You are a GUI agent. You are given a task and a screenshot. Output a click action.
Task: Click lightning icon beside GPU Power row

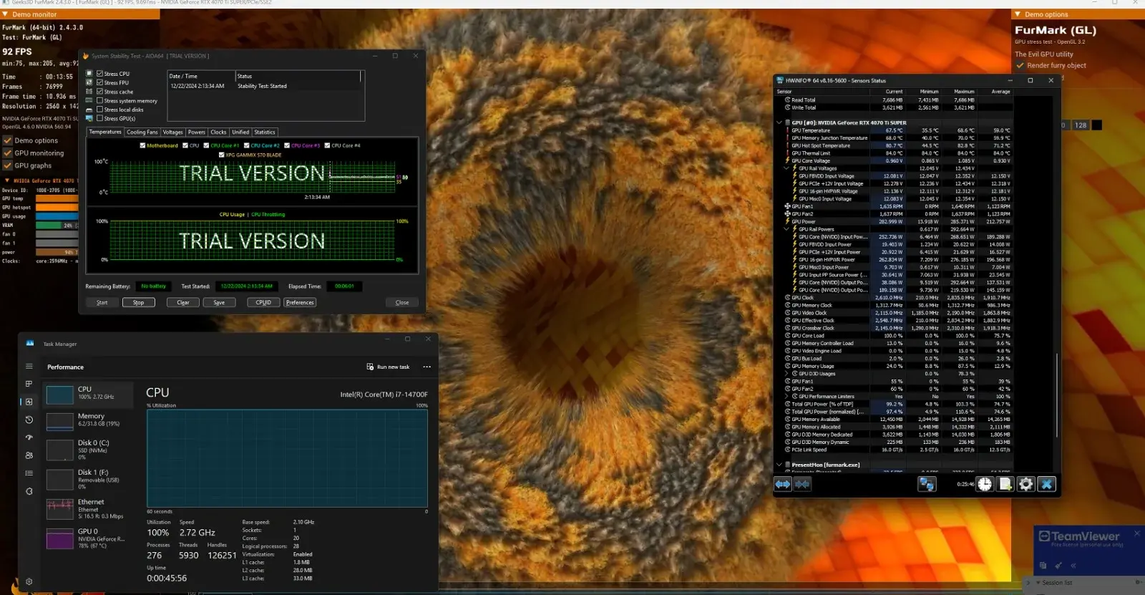tap(787, 221)
